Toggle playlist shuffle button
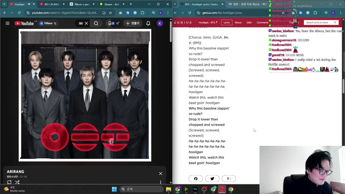The height and width of the screenshot is (194, 345). point(17,182)
